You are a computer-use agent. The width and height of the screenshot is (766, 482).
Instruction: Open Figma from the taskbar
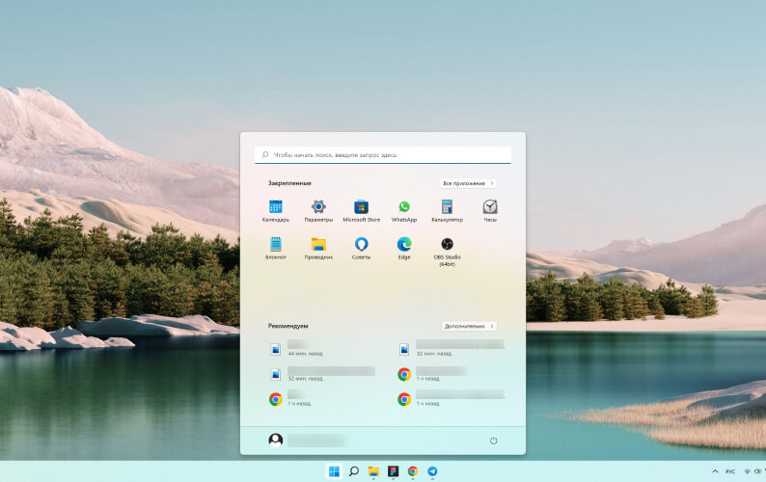(394, 471)
